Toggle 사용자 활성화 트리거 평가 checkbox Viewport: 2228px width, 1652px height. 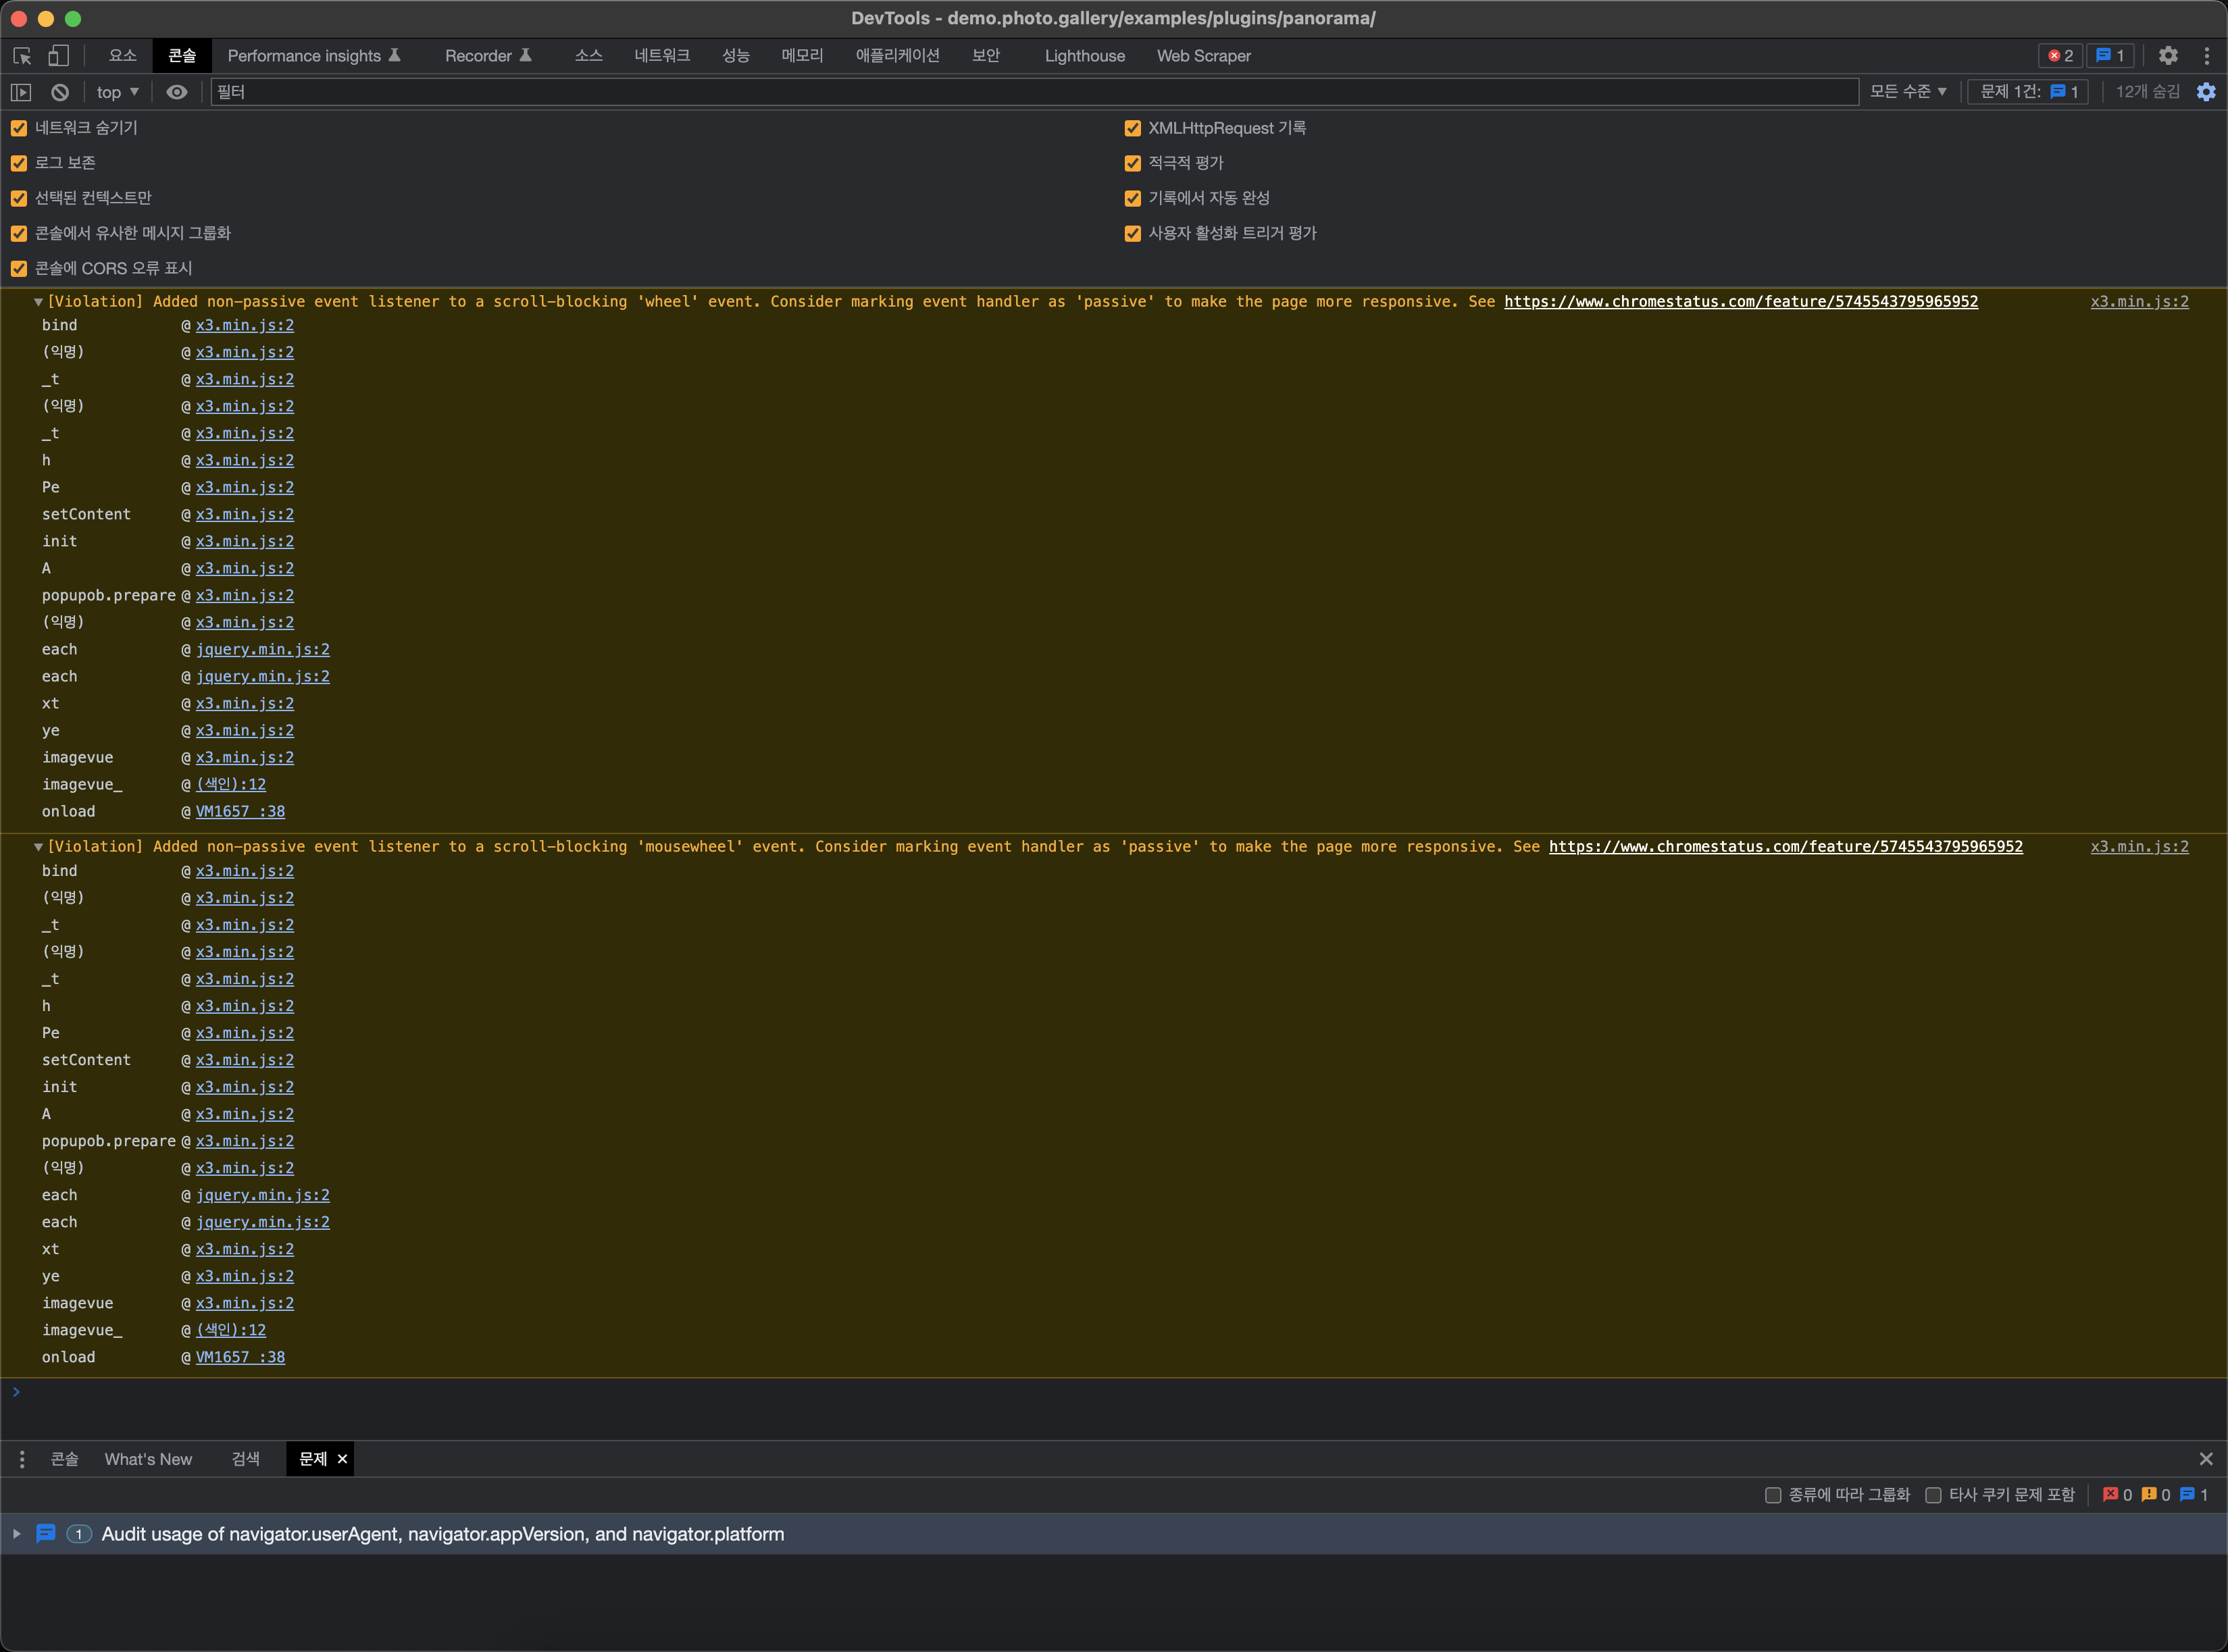(x=1133, y=233)
